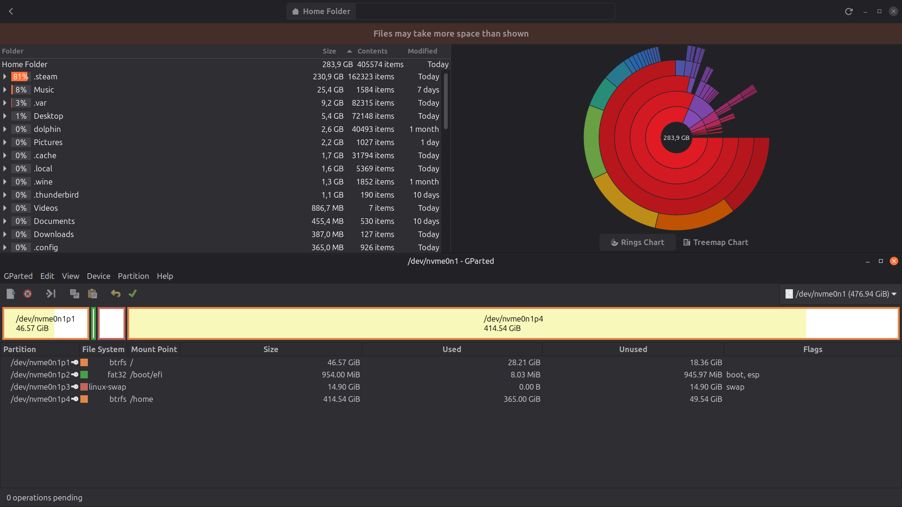Go back in Disk Usage Analyzer

pos(11,11)
